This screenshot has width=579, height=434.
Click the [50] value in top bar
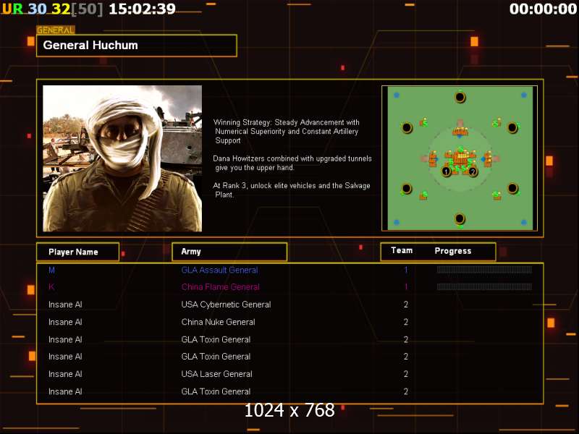(x=87, y=9)
